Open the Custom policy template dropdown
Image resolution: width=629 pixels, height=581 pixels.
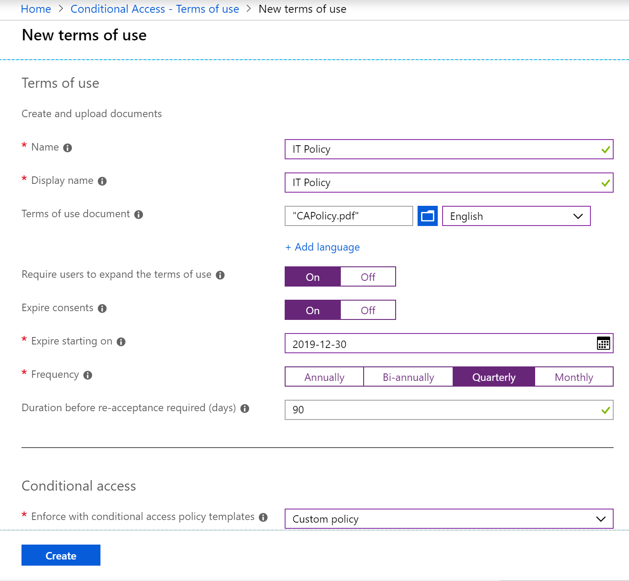click(448, 519)
